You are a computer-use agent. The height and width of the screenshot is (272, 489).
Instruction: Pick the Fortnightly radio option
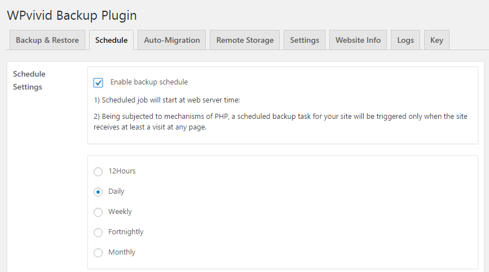point(98,232)
